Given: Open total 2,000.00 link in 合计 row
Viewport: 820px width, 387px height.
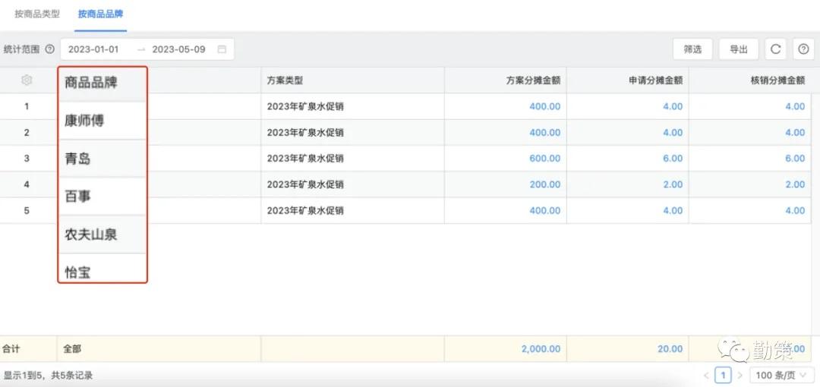Looking at the screenshot, I should pyautogui.click(x=541, y=349).
